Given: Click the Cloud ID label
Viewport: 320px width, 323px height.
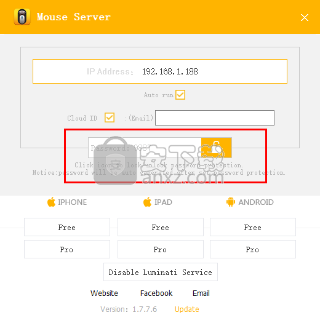Looking at the screenshot, I should pyautogui.click(x=82, y=118).
